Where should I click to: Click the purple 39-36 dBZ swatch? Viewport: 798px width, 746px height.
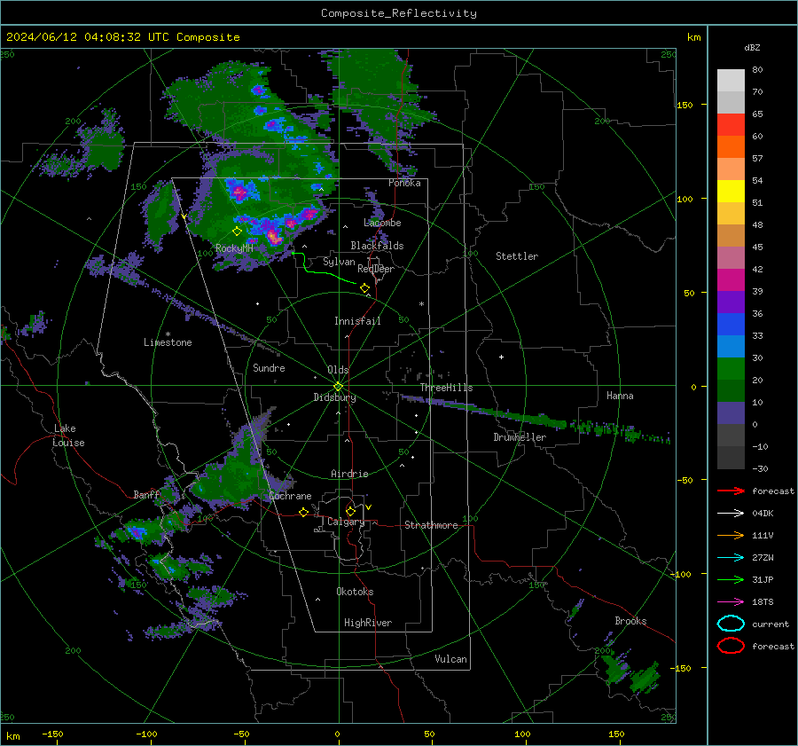pyautogui.click(x=731, y=302)
